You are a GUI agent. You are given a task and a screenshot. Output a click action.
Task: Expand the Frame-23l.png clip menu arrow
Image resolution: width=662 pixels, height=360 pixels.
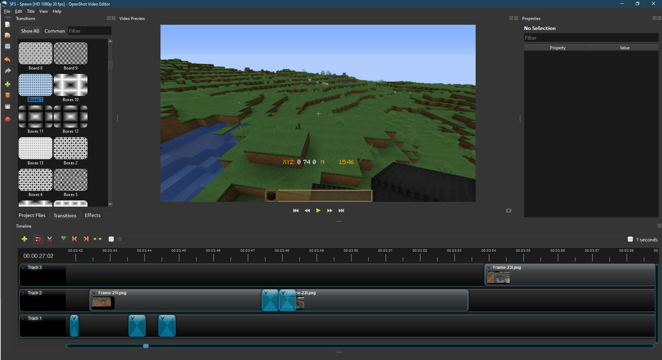pyautogui.click(x=489, y=268)
